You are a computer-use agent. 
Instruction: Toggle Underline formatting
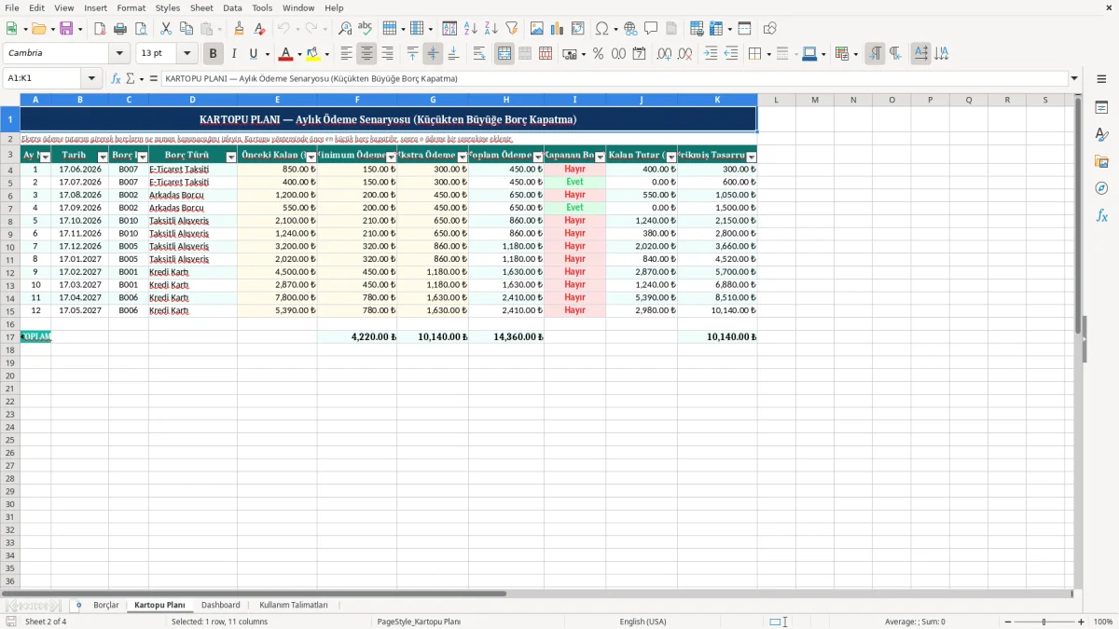tap(253, 54)
